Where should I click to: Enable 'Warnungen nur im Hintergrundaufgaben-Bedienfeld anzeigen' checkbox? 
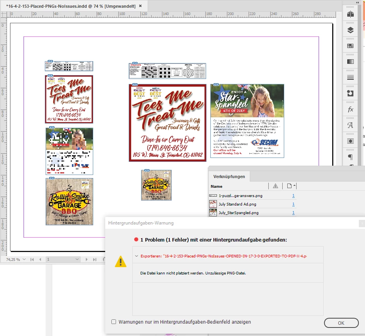pos(114,322)
